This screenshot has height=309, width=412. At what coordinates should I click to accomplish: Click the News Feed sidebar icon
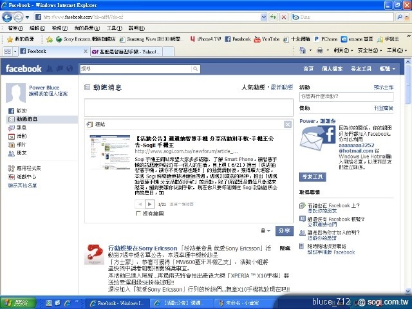12,119
